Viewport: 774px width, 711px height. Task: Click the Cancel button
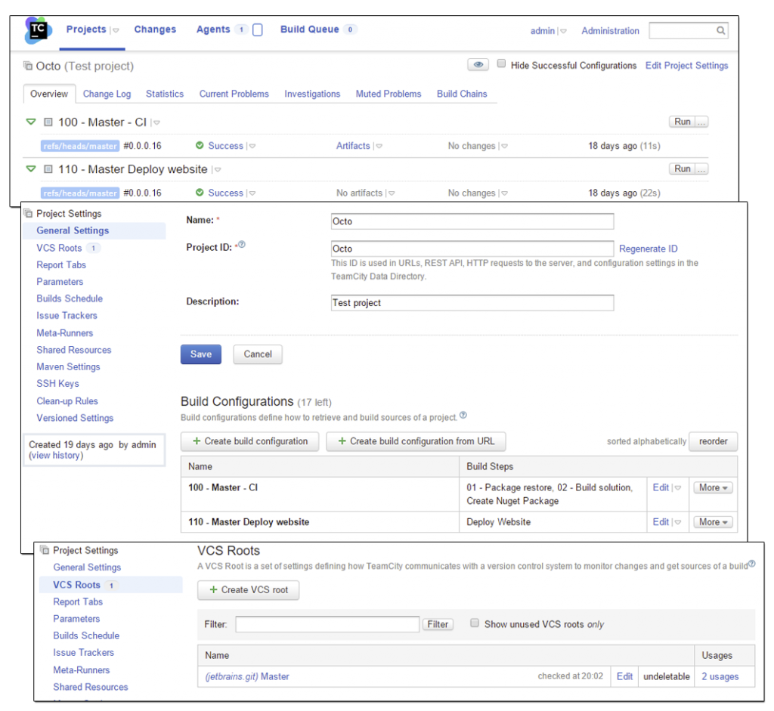coord(258,354)
